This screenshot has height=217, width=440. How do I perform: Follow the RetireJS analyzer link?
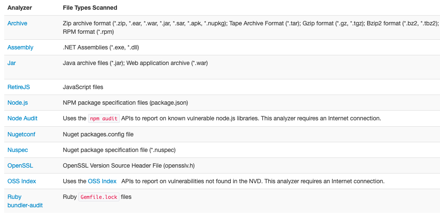point(19,87)
